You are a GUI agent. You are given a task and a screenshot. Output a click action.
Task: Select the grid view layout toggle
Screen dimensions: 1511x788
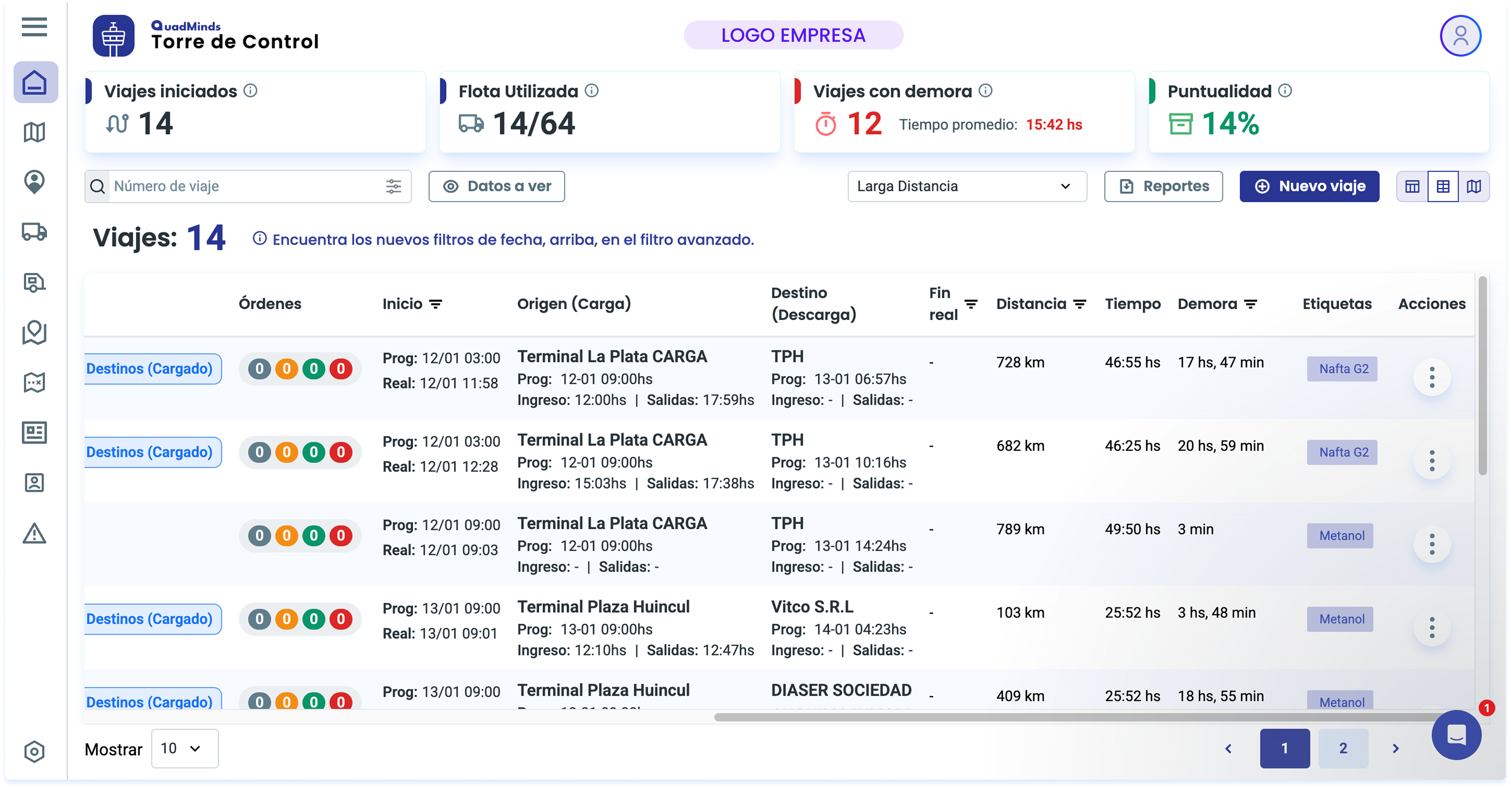pyautogui.click(x=1443, y=187)
